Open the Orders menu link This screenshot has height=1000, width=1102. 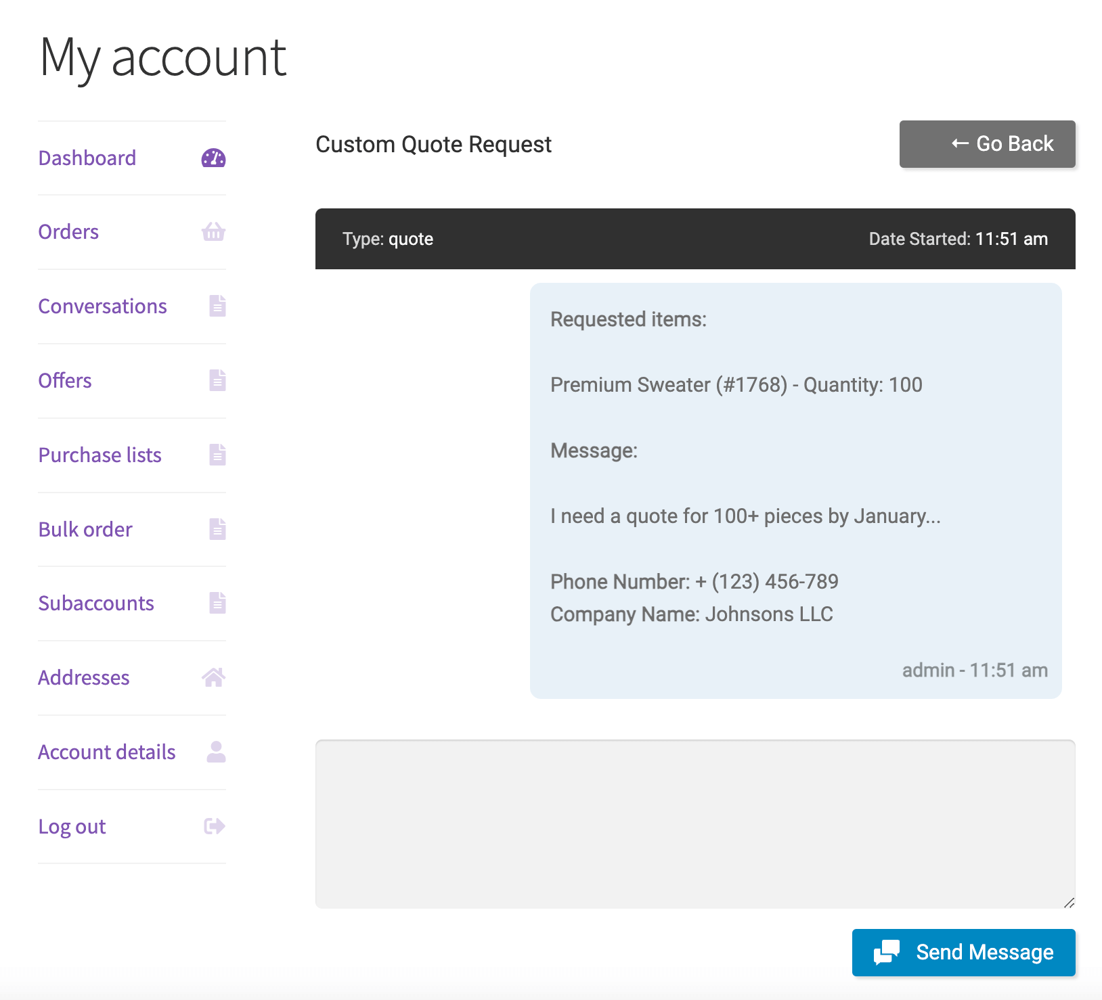pyautogui.click(x=68, y=232)
